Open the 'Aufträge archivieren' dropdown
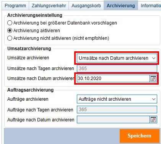Screen dimensions: 161x144 117,99
